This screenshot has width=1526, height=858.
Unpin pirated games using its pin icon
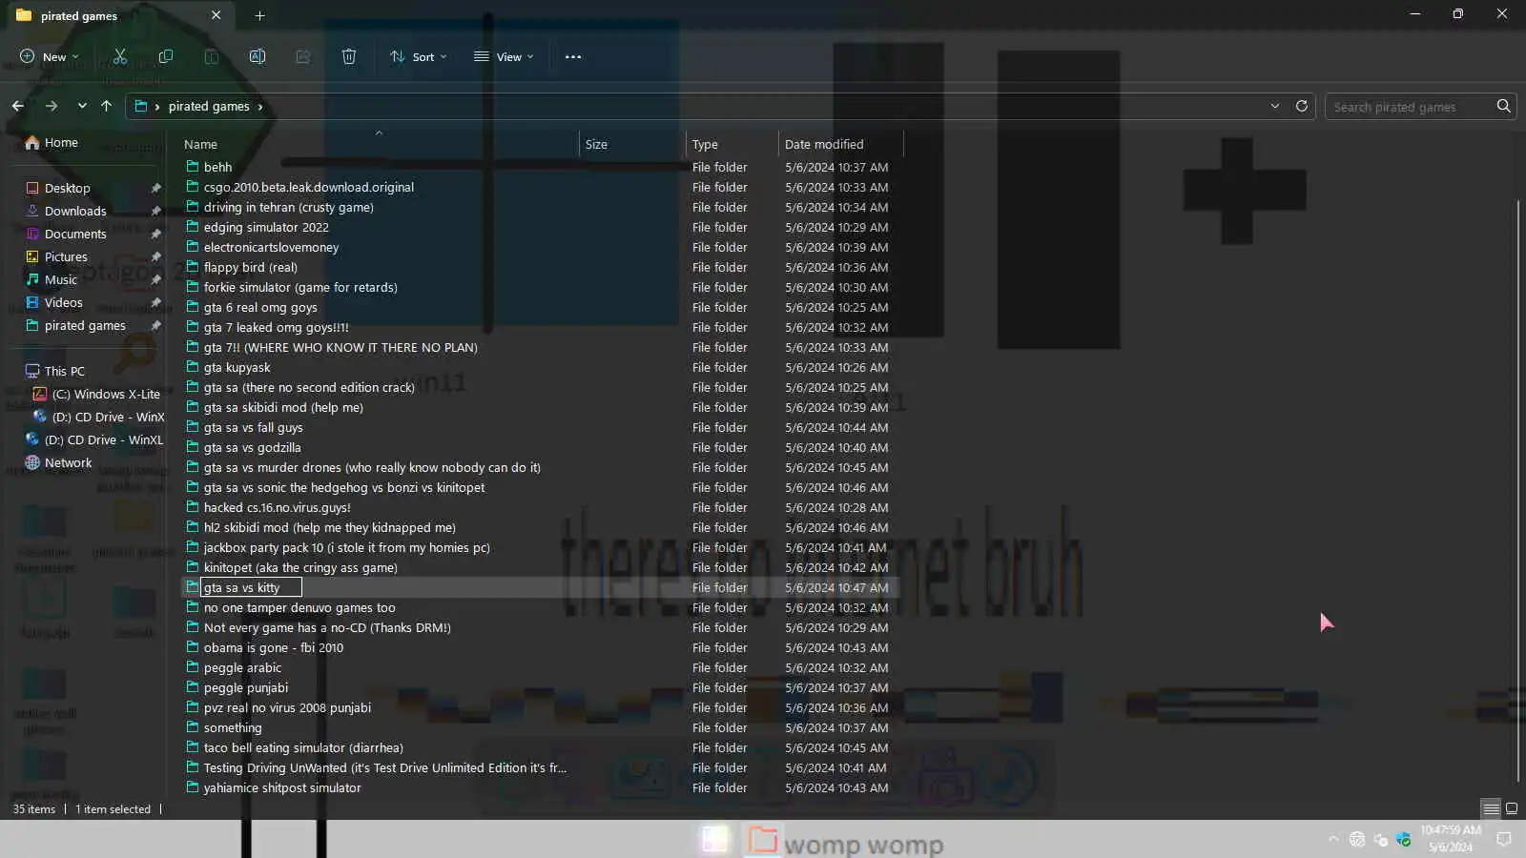pos(155,325)
